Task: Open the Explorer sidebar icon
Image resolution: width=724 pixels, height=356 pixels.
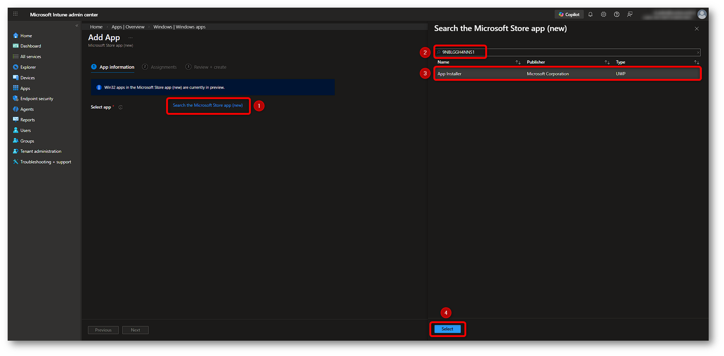Action: point(16,67)
